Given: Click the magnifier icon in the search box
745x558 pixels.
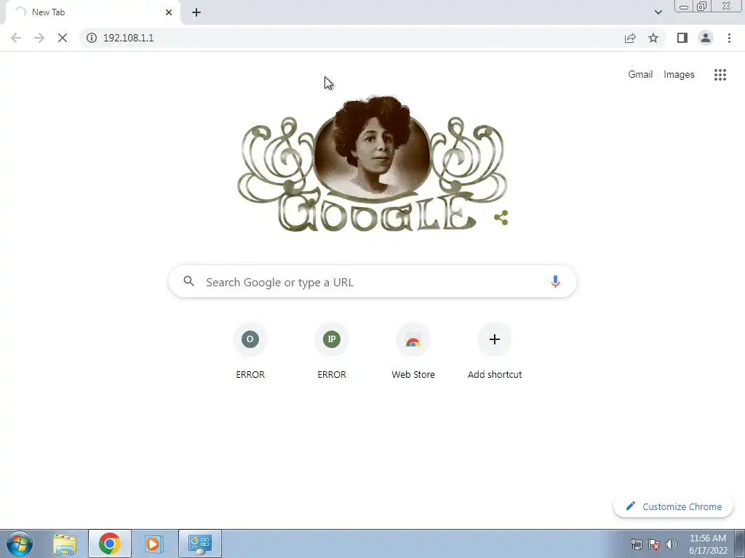Looking at the screenshot, I should [189, 281].
